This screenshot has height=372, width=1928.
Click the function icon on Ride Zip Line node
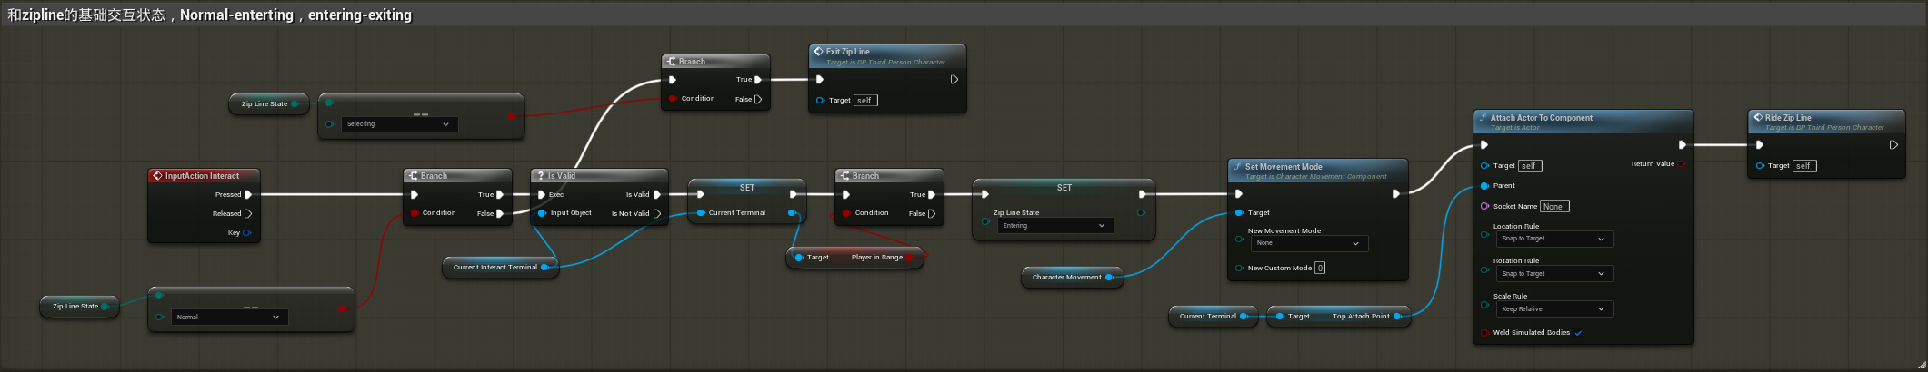click(1757, 117)
